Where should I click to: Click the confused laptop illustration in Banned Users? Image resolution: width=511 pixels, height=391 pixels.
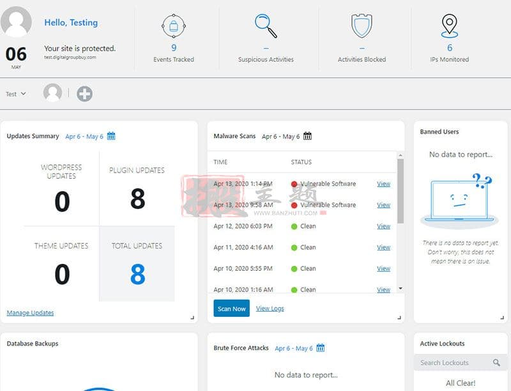coord(459,201)
